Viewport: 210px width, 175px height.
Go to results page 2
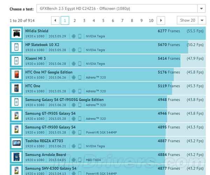(75, 21)
